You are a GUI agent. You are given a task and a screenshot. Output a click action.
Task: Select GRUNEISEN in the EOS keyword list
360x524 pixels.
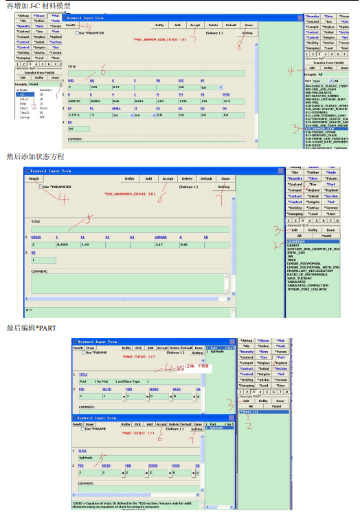click(313, 241)
